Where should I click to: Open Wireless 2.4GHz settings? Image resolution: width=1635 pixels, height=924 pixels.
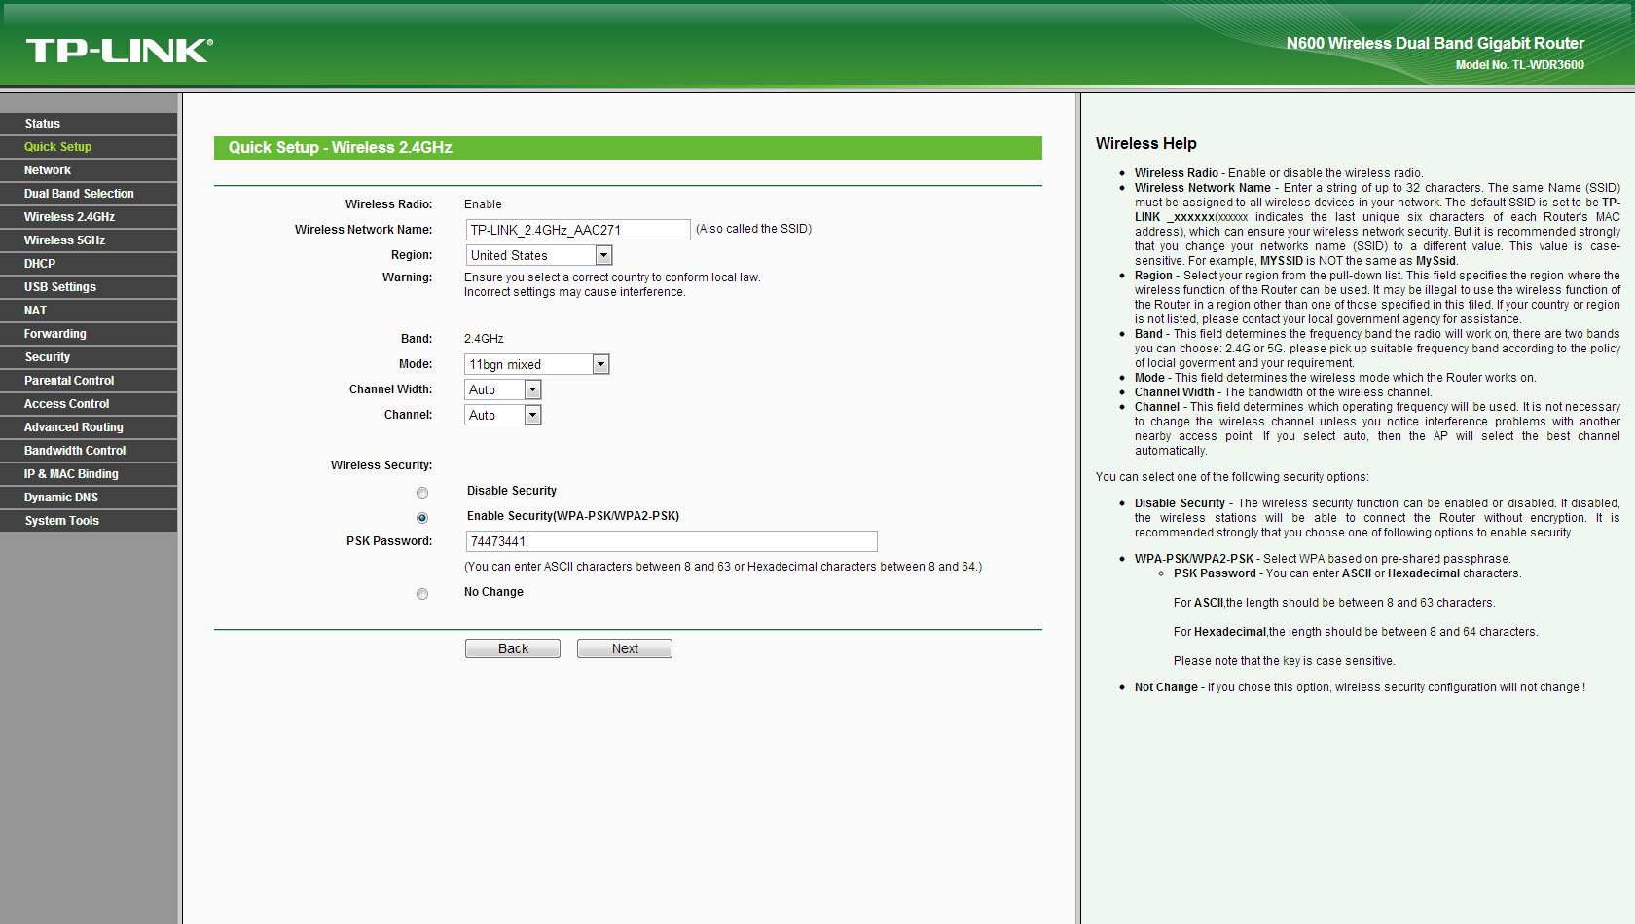[x=89, y=217]
